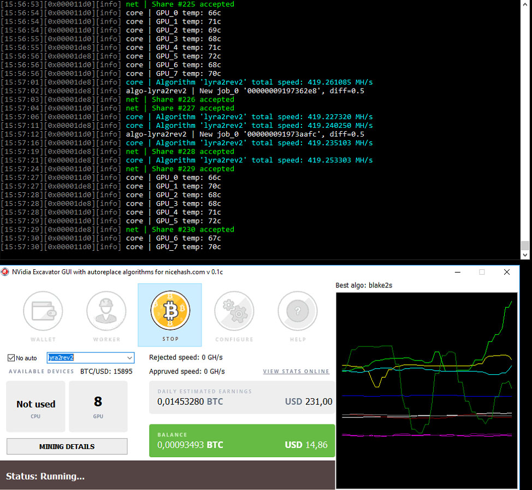This screenshot has width=532, height=490.
Task: Click the '0,00093493 BTC' balance value
Action: [190, 445]
